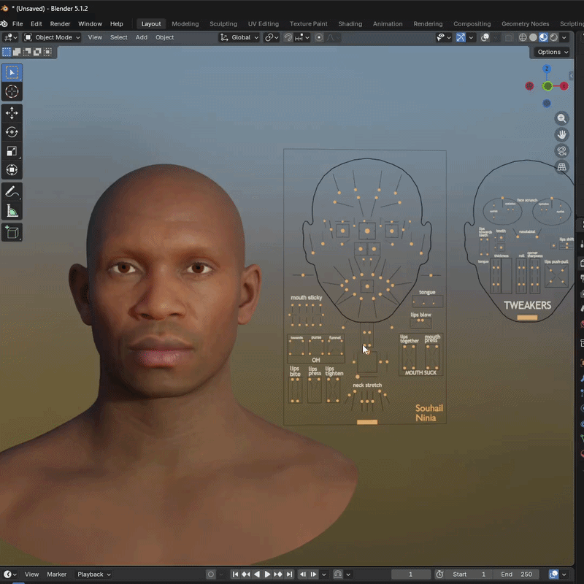This screenshot has height=584, width=584.
Task: Open the viewport Options dropdown
Action: click(553, 52)
